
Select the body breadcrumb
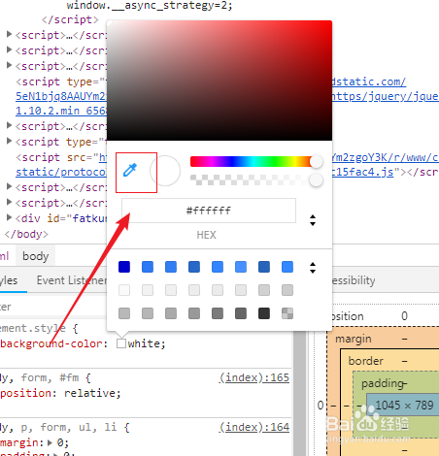[x=36, y=256]
